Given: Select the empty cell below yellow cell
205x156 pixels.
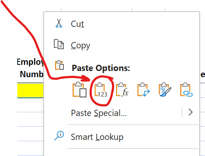Looking at the screenshot, I should (30, 105).
